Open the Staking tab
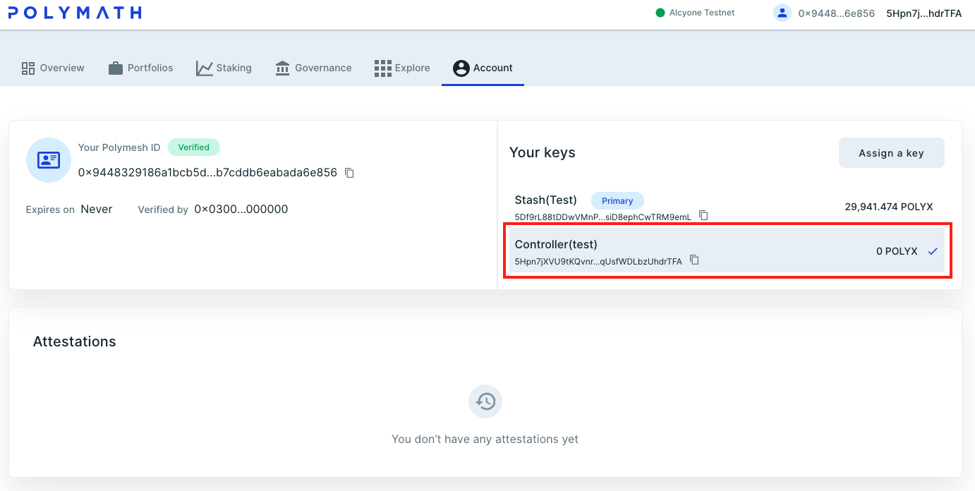The image size is (975, 491). (x=224, y=68)
